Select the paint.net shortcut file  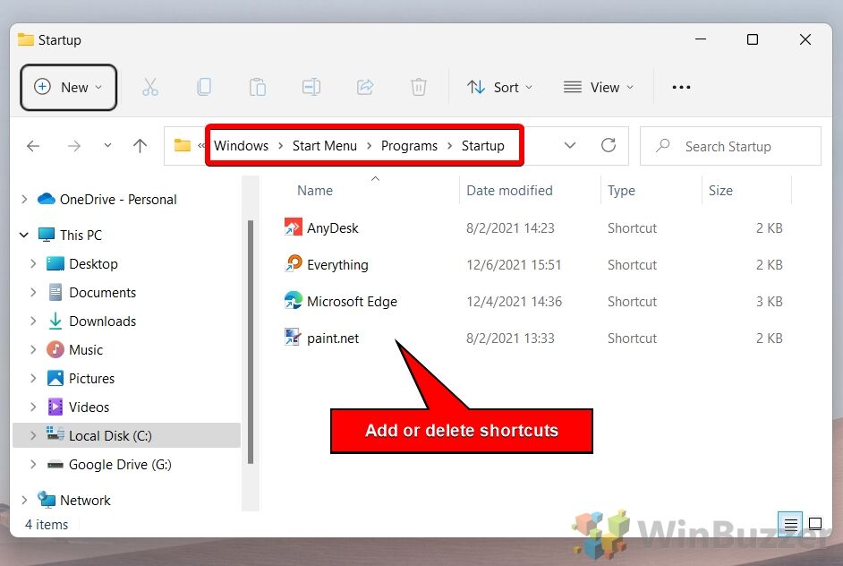pos(333,339)
